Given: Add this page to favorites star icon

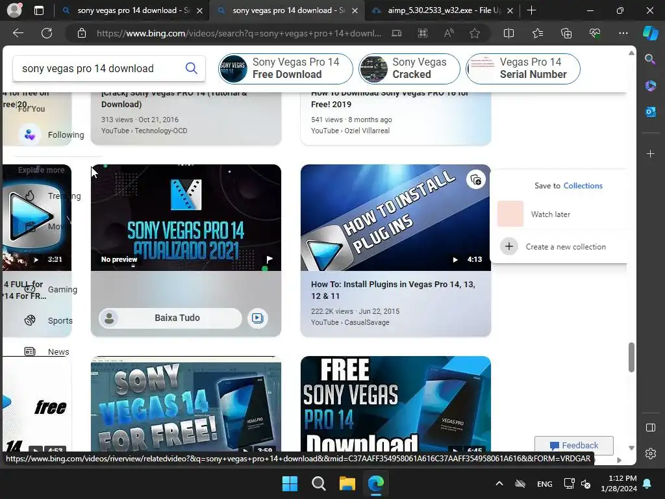Looking at the screenshot, I should [x=475, y=33].
